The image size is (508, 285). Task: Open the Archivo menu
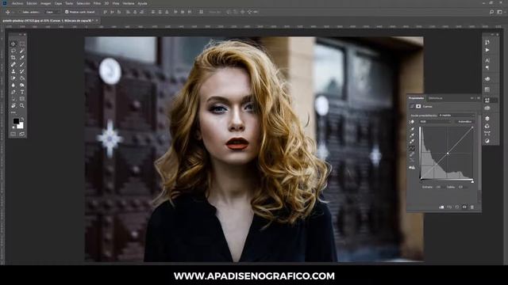[17, 3]
